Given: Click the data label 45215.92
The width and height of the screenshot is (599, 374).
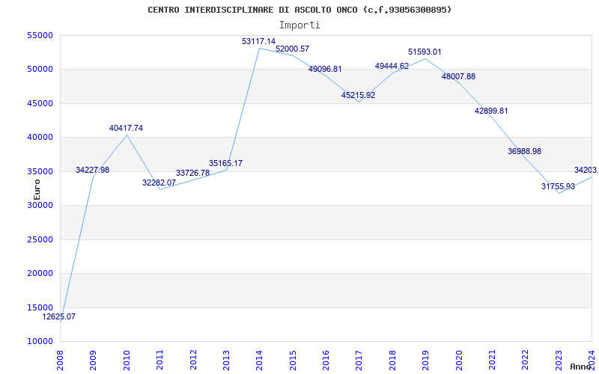Looking at the screenshot, I should point(359,96).
